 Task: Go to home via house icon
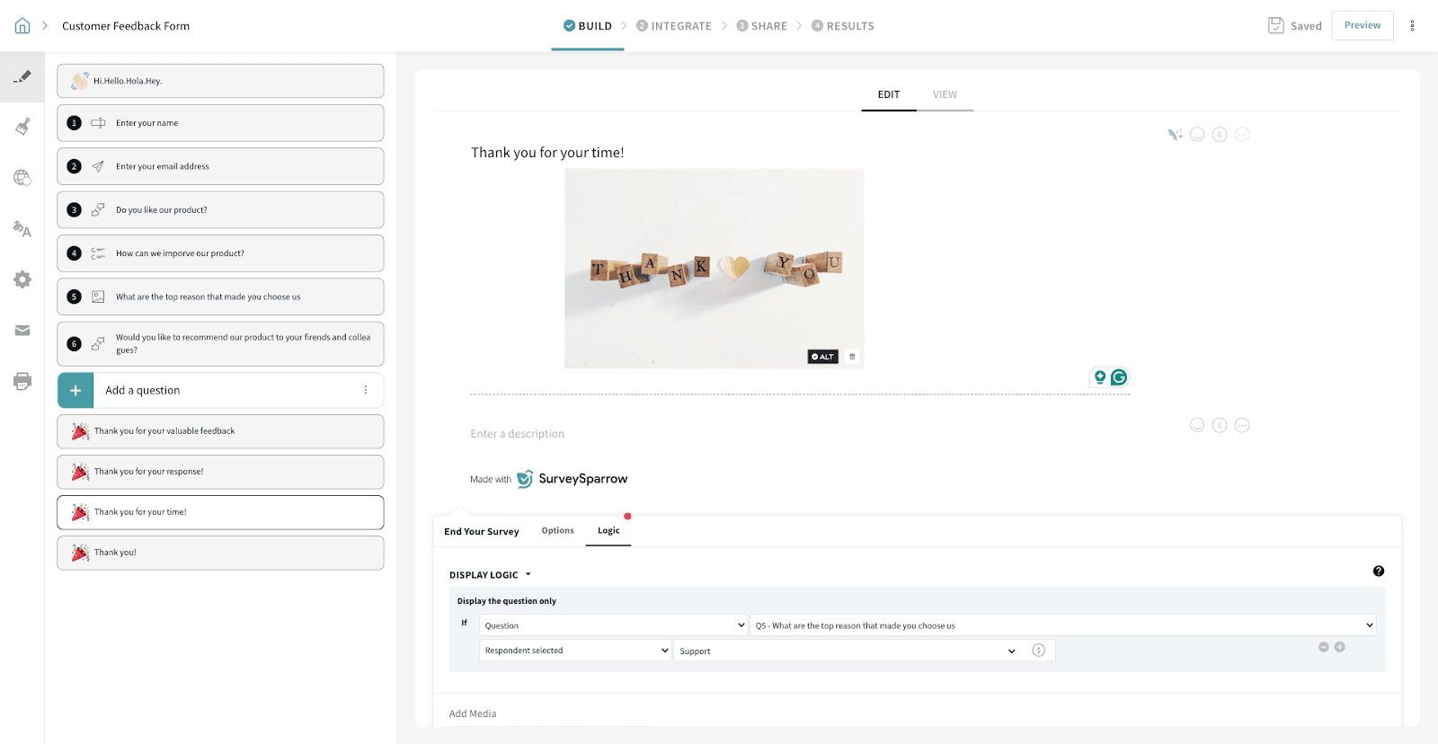(x=22, y=26)
